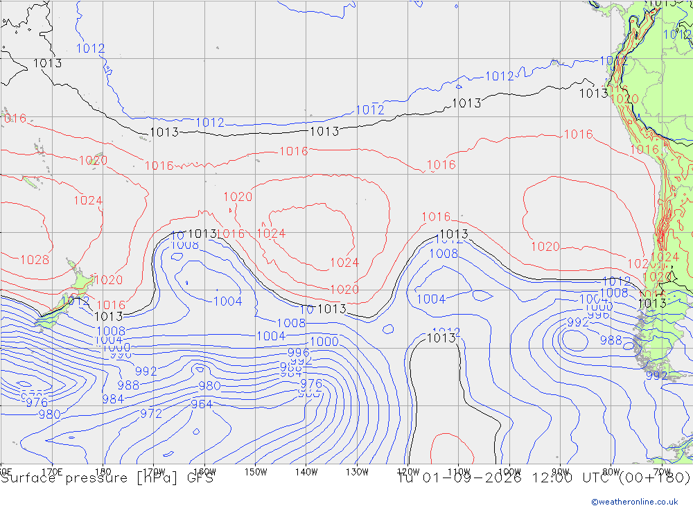The width and height of the screenshot is (693, 508).
Task: Click the 180 longitude axis label
Action: click(x=103, y=472)
